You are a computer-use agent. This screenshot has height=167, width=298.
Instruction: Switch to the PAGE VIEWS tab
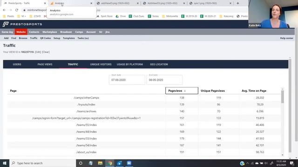(x=45, y=64)
